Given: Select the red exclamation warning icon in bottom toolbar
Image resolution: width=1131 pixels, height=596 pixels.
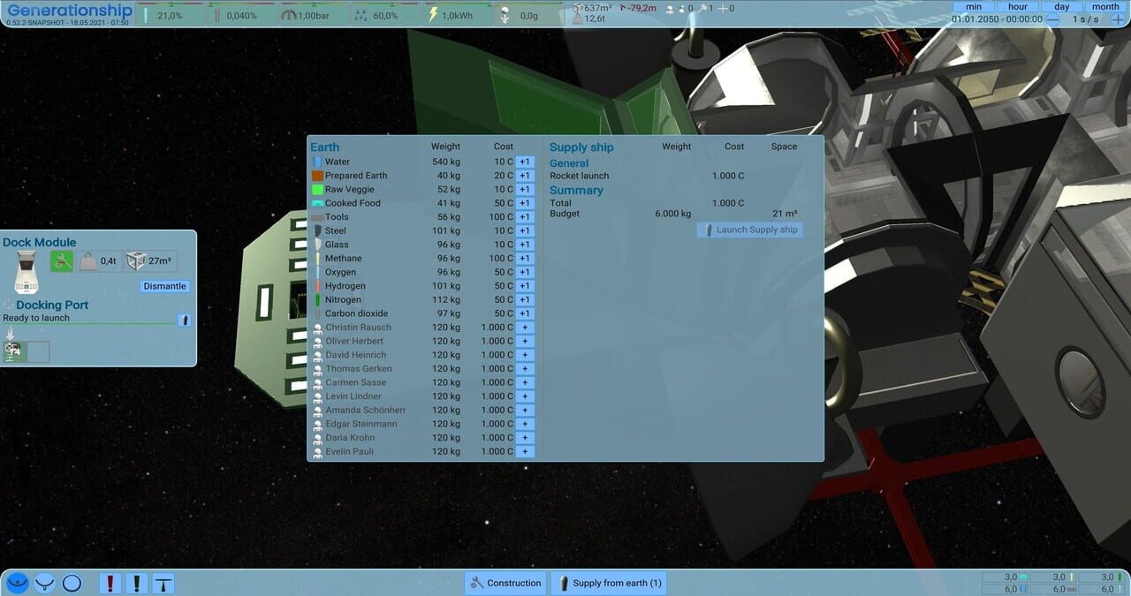Looking at the screenshot, I should pyautogui.click(x=110, y=583).
